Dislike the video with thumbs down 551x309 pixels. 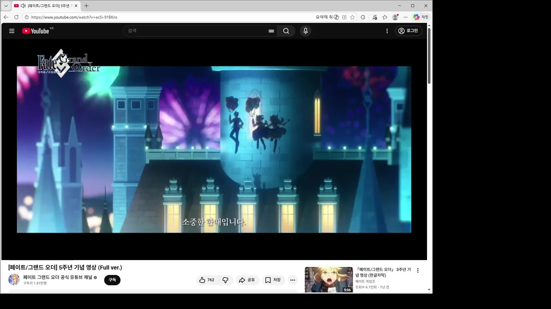click(226, 280)
